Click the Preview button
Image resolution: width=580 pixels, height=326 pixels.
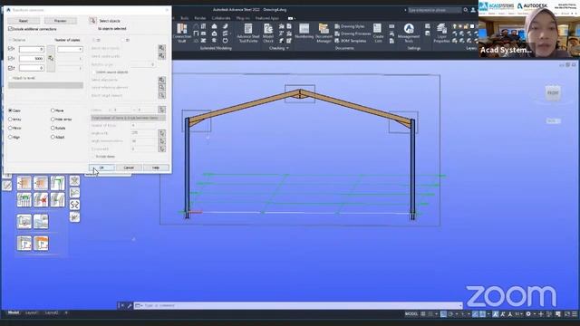pyautogui.click(x=61, y=21)
